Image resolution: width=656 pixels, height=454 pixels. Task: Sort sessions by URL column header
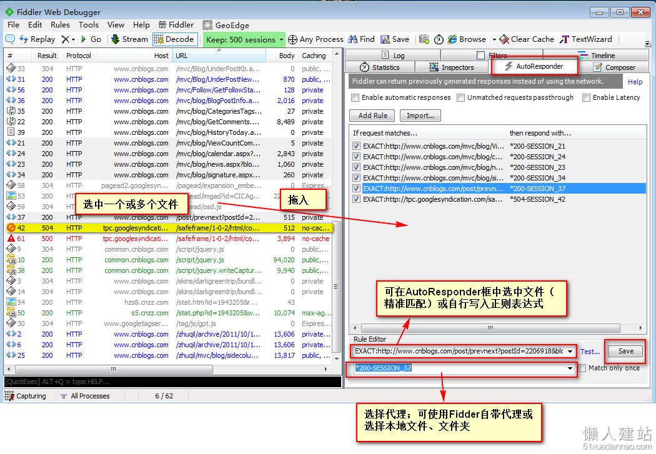[219, 56]
